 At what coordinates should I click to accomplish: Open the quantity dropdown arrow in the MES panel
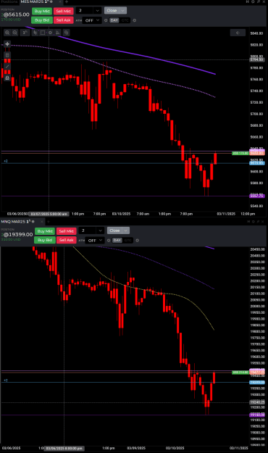point(98,11)
